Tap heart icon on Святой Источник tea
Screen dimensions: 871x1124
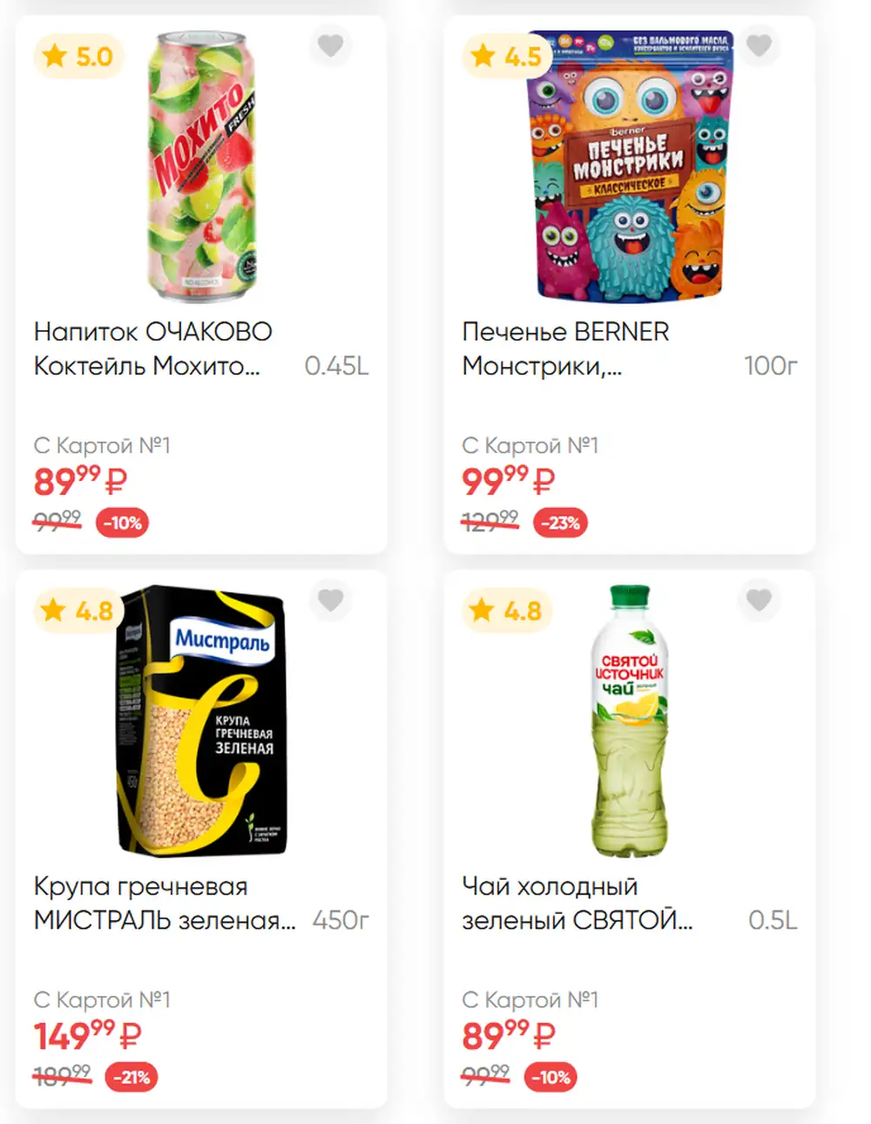point(759,599)
